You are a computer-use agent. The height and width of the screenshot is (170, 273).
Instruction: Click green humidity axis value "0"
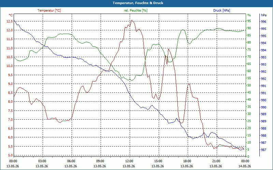[x=248, y=157]
